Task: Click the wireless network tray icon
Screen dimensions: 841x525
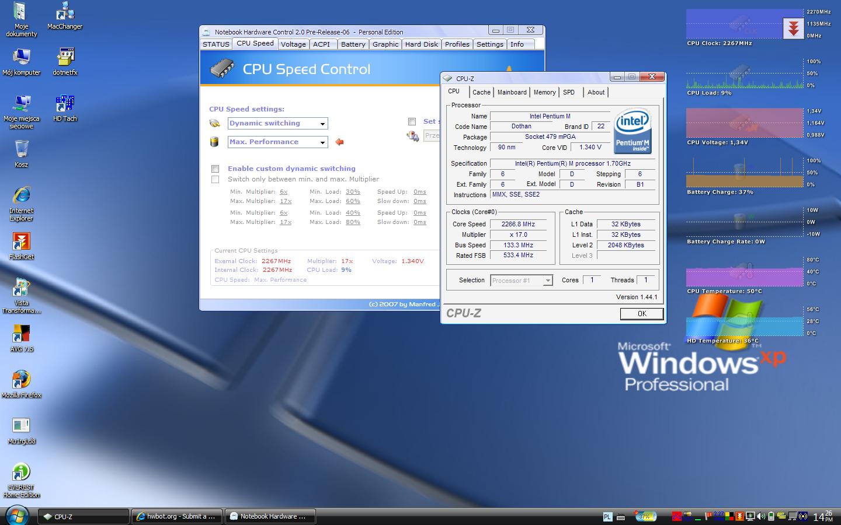Action: coord(803,516)
